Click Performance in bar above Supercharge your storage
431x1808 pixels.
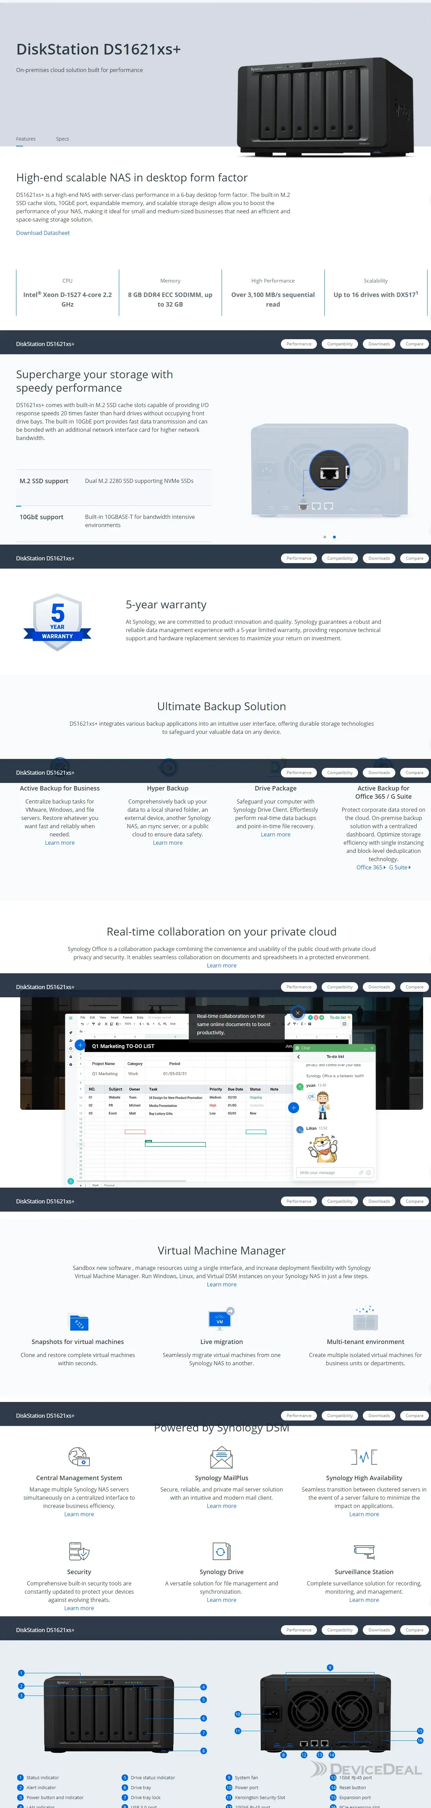[x=298, y=344]
